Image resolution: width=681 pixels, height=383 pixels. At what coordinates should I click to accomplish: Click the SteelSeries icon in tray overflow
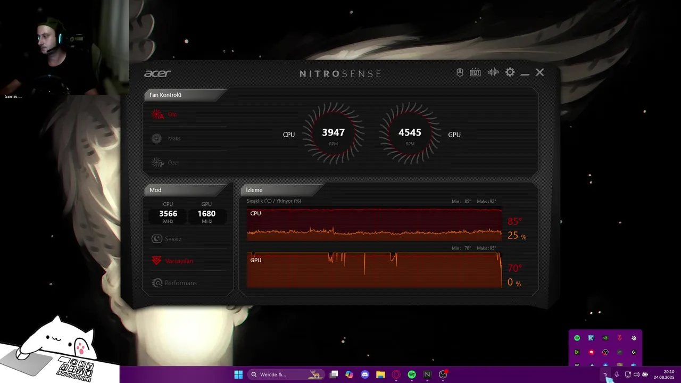pos(634,338)
